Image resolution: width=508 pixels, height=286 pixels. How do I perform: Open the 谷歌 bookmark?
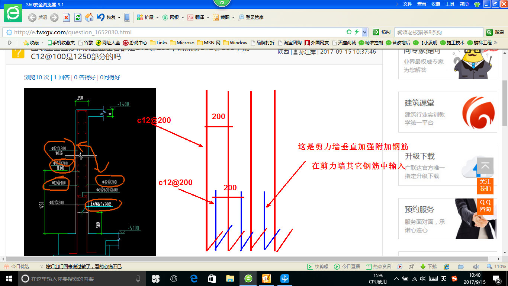click(86, 43)
